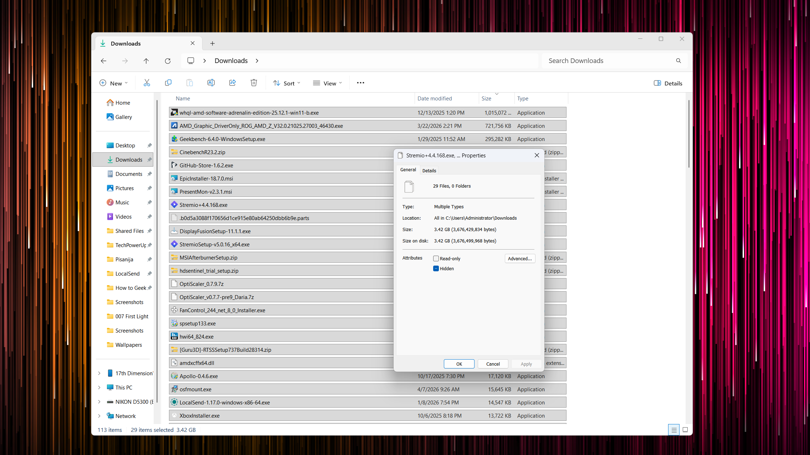Screen dimensions: 810x455
Task: Click the Apollo-0.4.6.exe file icon
Action: (174, 376)
